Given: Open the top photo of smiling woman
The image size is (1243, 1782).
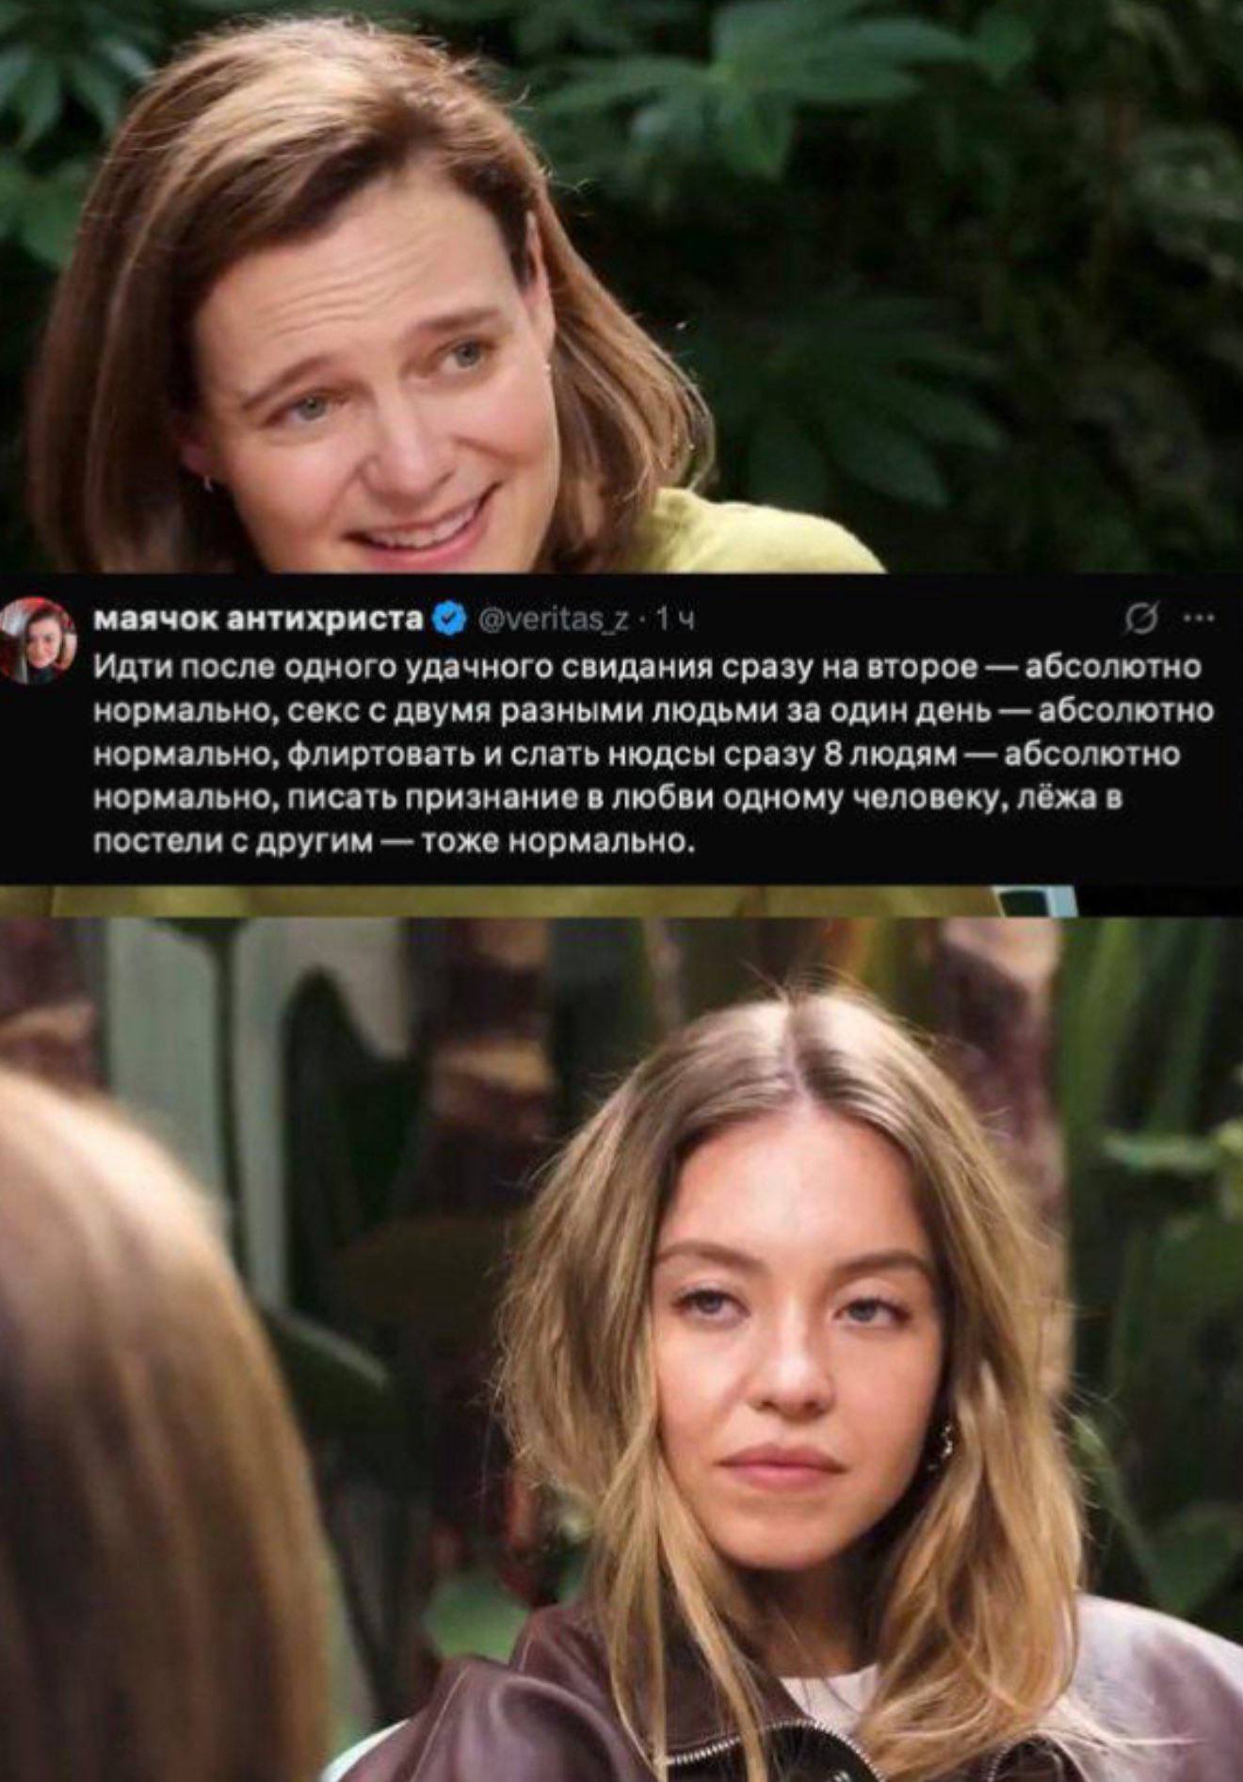Looking at the screenshot, I should point(621,285).
